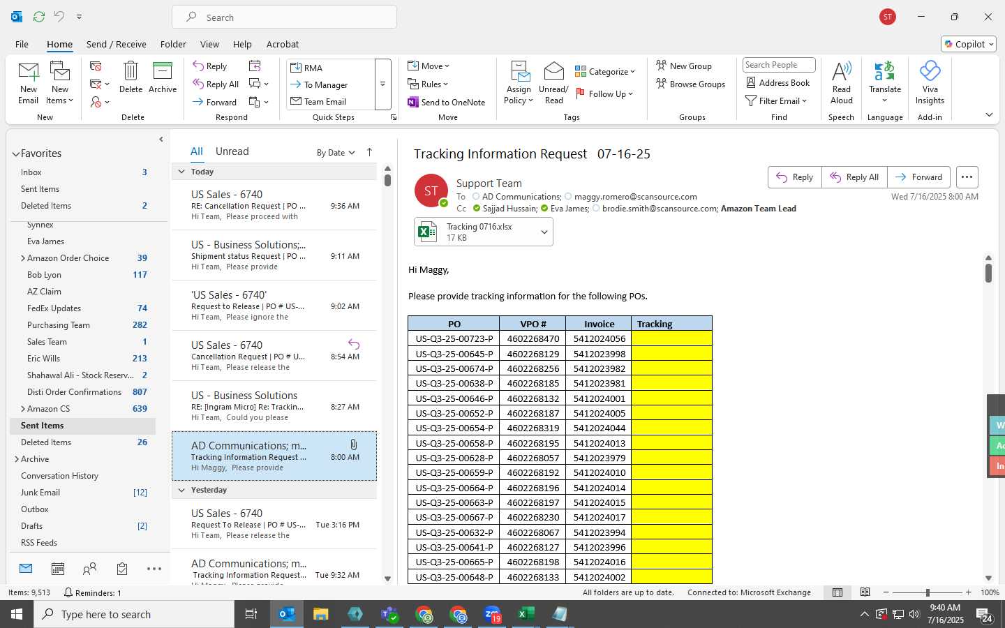Image resolution: width=1005 pixels, height=628 pixels.
Task: Click the Normal view icon in status bar
Action: click(837, 592)
